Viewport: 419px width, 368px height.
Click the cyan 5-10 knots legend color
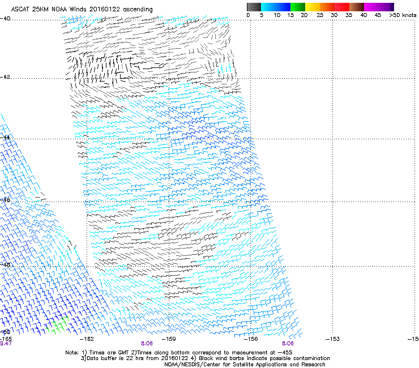coord(268,7)
